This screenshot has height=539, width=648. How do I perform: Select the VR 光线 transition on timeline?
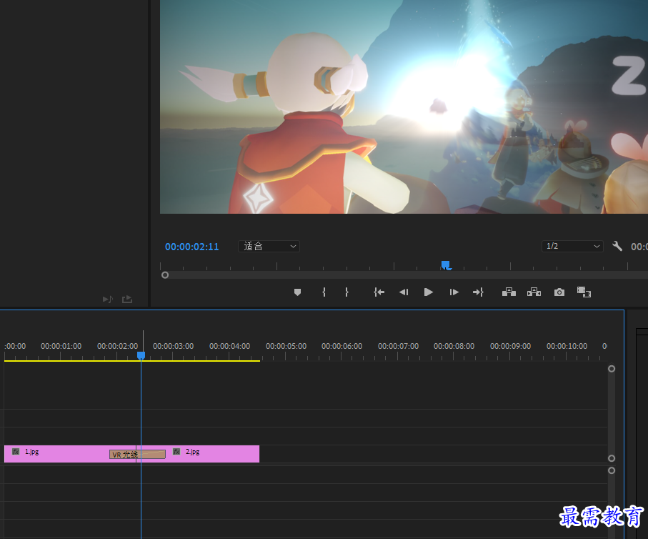pyautogui.click(x=137, y=455)
